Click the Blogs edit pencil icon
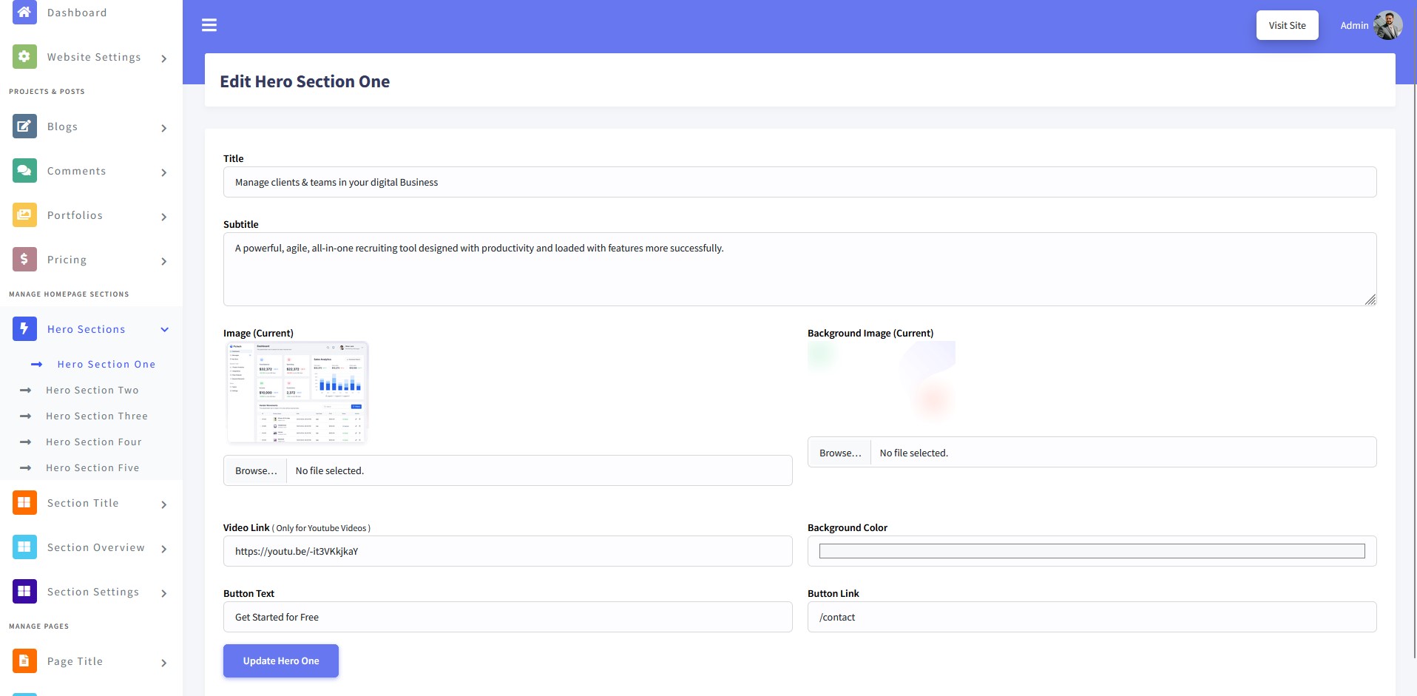 point(24,126)
